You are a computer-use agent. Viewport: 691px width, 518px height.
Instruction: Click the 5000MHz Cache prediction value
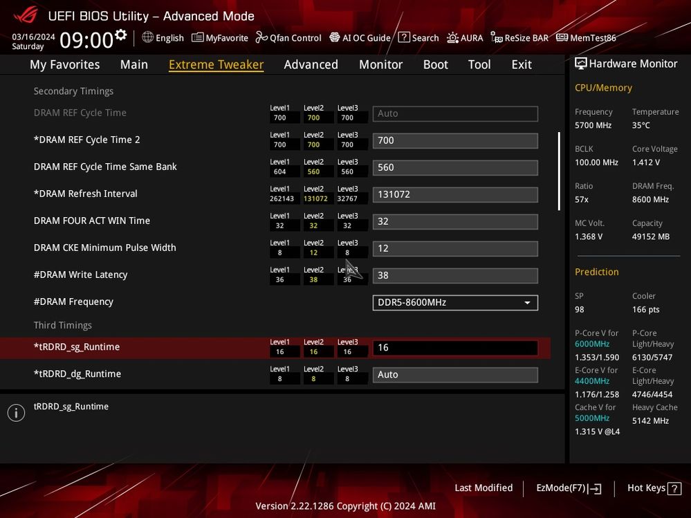592,418
